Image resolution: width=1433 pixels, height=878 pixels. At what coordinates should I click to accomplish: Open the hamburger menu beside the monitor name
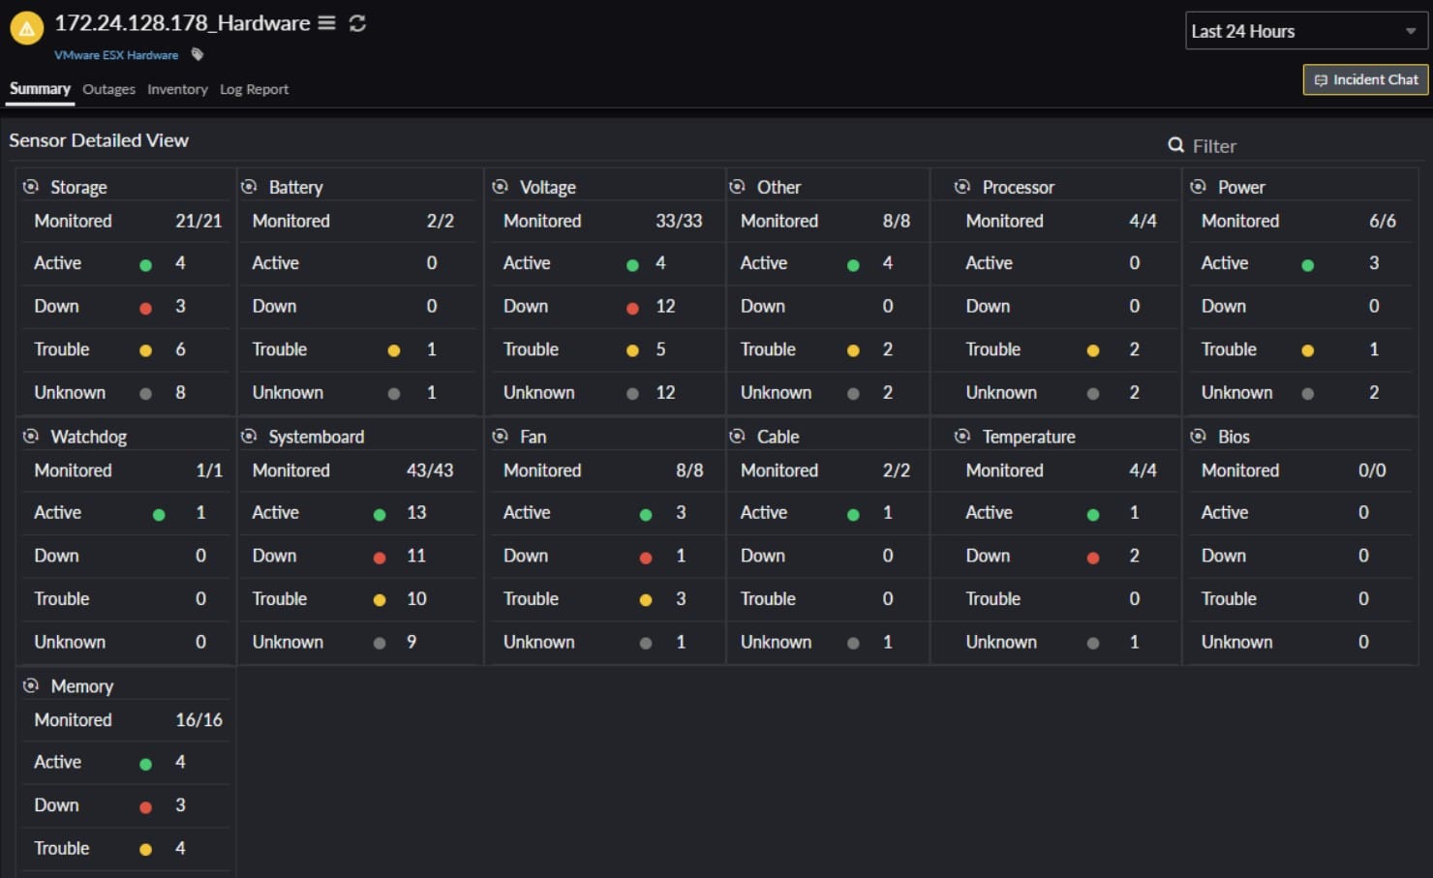coord(327,22)
